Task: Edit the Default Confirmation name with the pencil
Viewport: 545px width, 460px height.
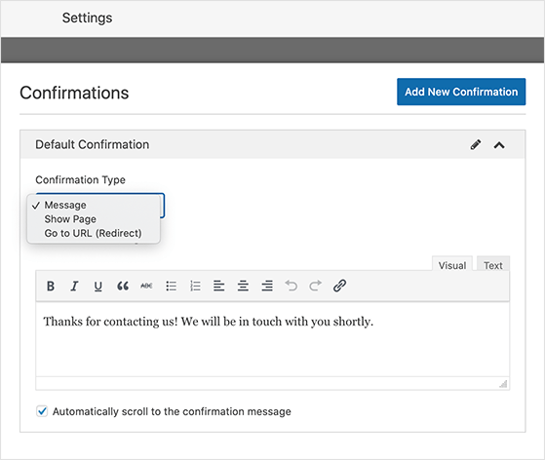Action: tap(476, 144)
